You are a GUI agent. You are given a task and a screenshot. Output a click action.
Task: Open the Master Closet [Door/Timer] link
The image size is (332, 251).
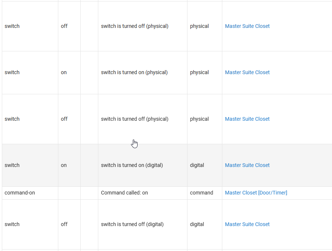click(x=256, y=193)
